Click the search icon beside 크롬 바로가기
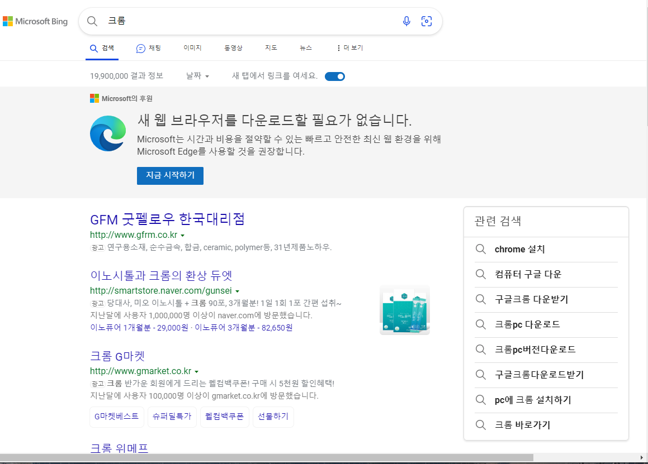The image size is (648, 464). [480, 425]
